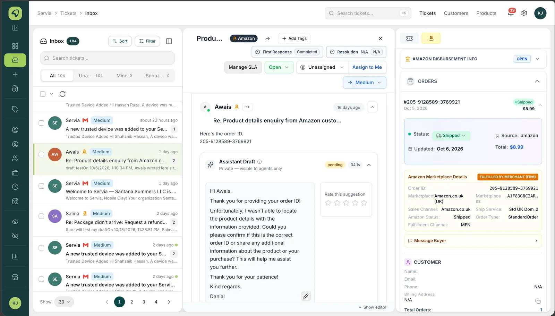
Task: Open the bar chart reports icon
Action: tap(15, 257)
